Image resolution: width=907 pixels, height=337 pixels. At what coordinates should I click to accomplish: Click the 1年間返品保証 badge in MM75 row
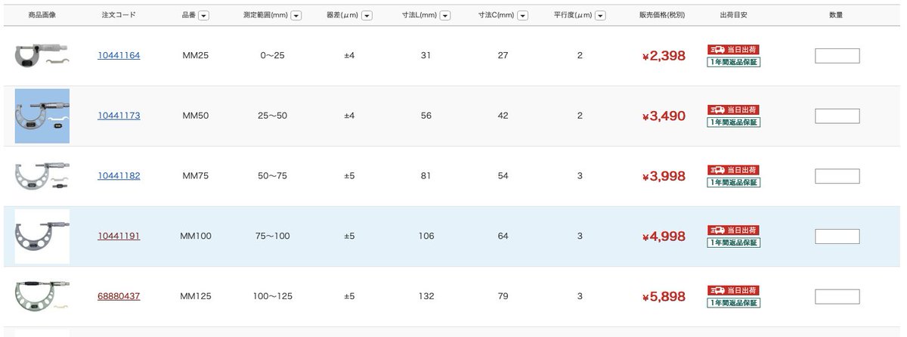[x=733, y=183]
